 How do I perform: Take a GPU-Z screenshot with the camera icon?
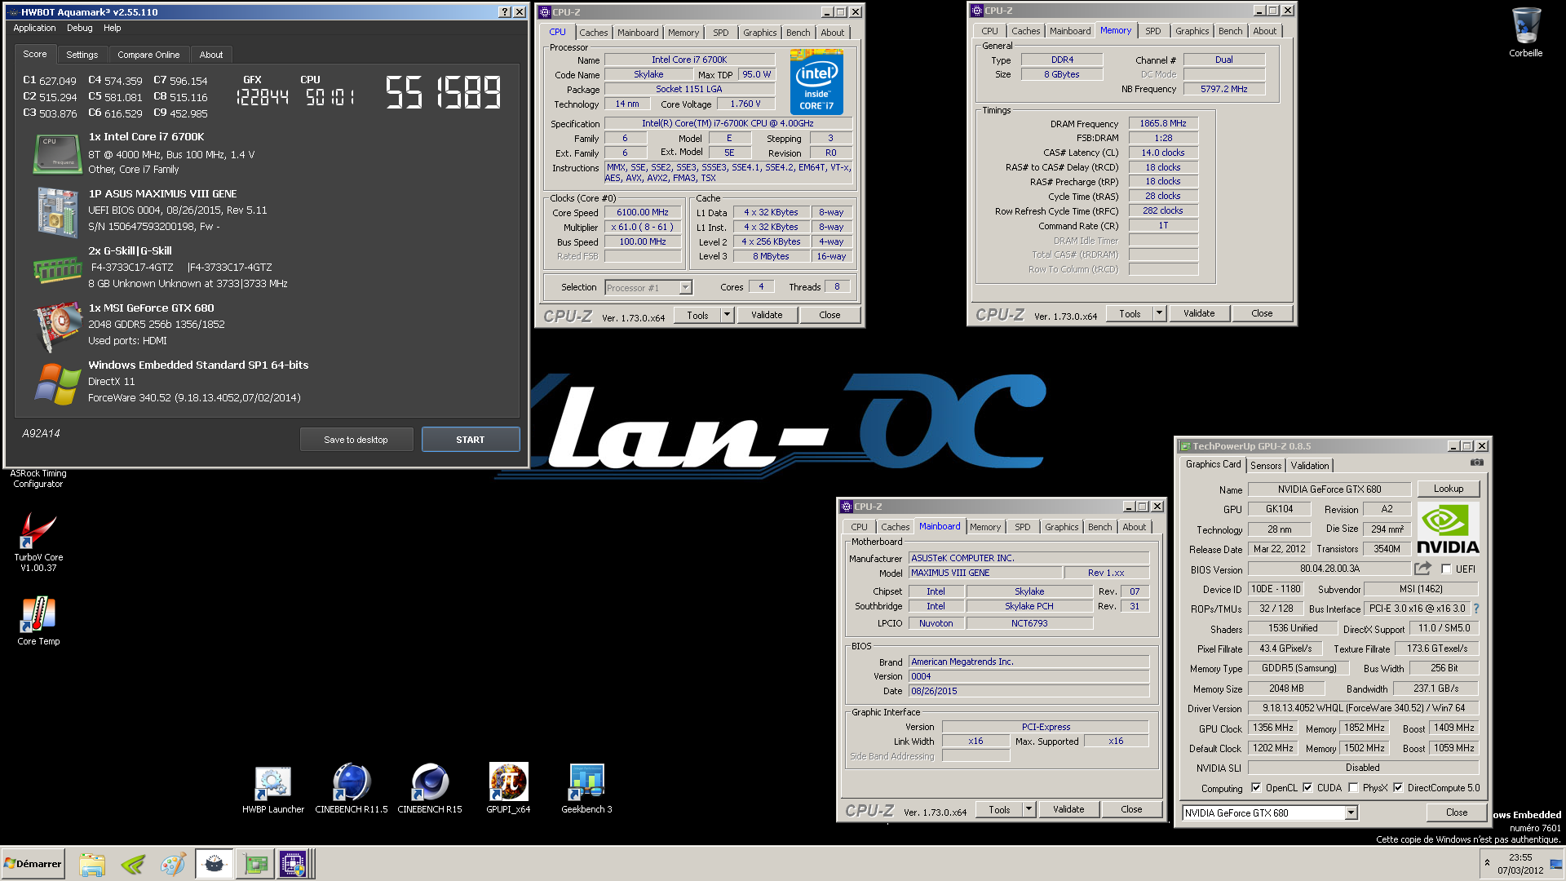coord(1476,463)
